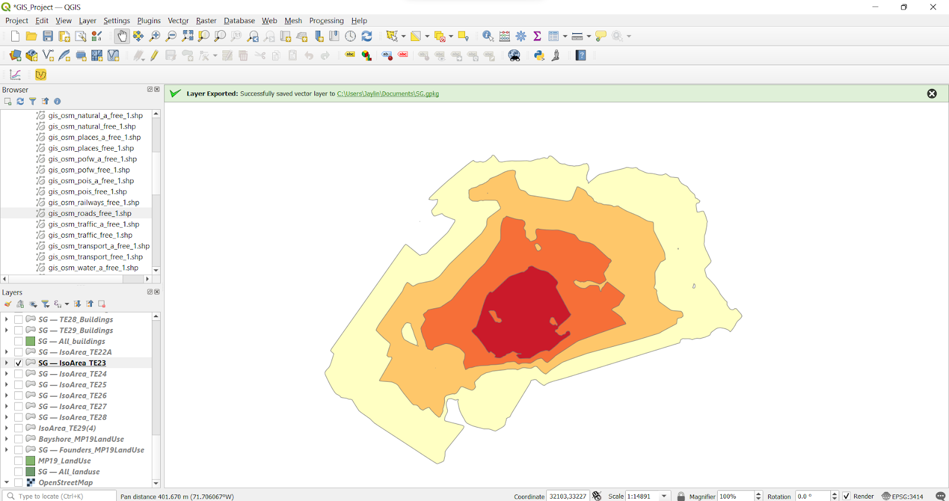The image size is (949, 501).
Task: Click the Refresh map button in toolbar
Action: 367,36
